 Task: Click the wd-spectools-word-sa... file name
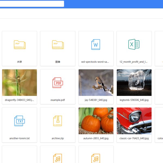pyautogui.click(x=96, y=62)
